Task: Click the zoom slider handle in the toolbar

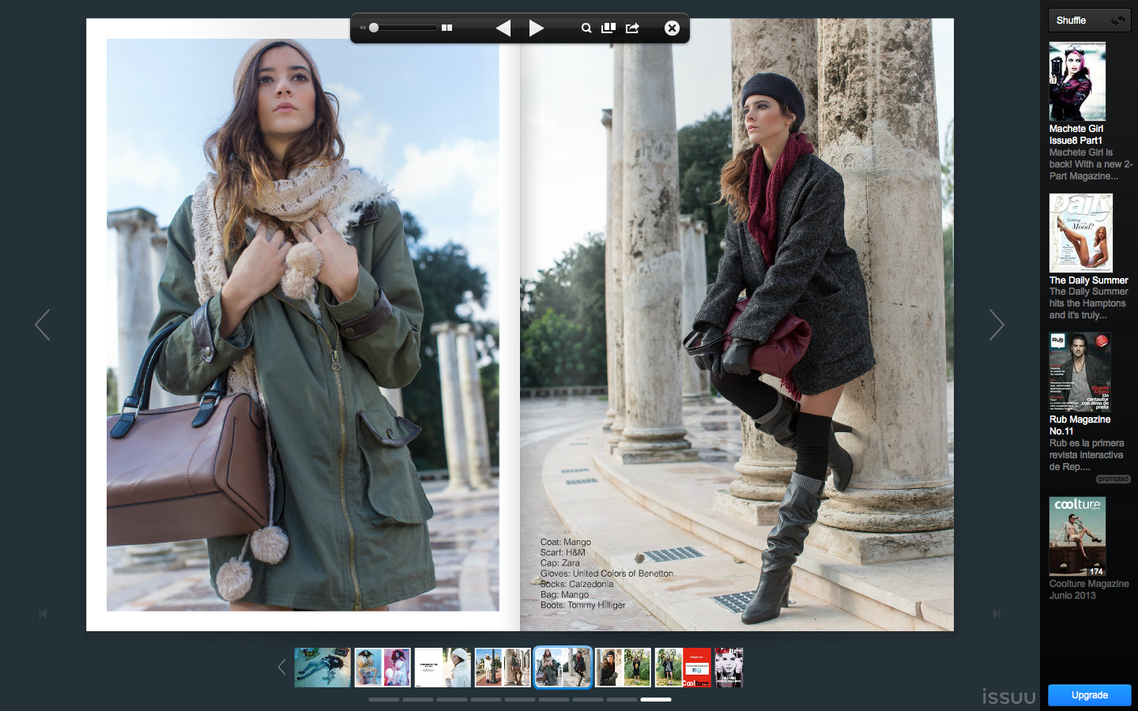Action: [x=374, y=28]
